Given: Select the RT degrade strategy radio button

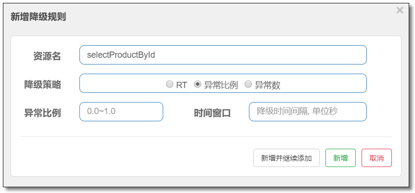Looking at the screenshot, I should point(169,84).
